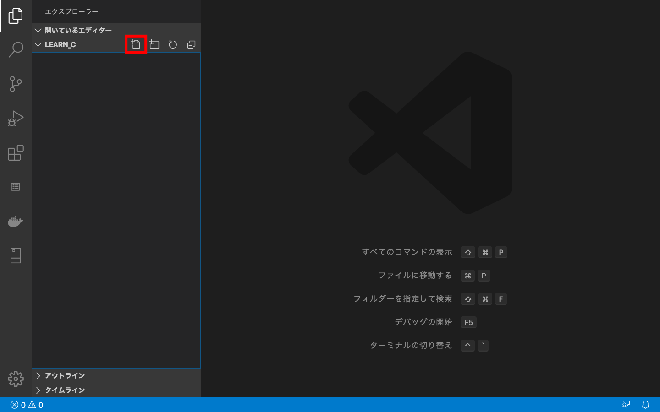Refresh the explorer view
Screen dimensions: 660x412
tap(172, 44)
